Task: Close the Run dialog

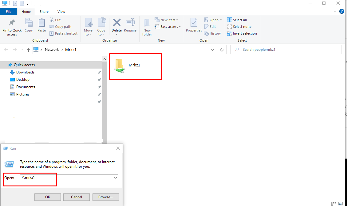Action: [x=118, y=148]
